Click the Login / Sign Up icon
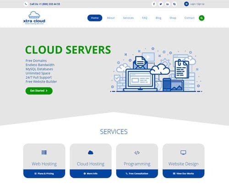229x190 pixels. (x=186, y=4)
